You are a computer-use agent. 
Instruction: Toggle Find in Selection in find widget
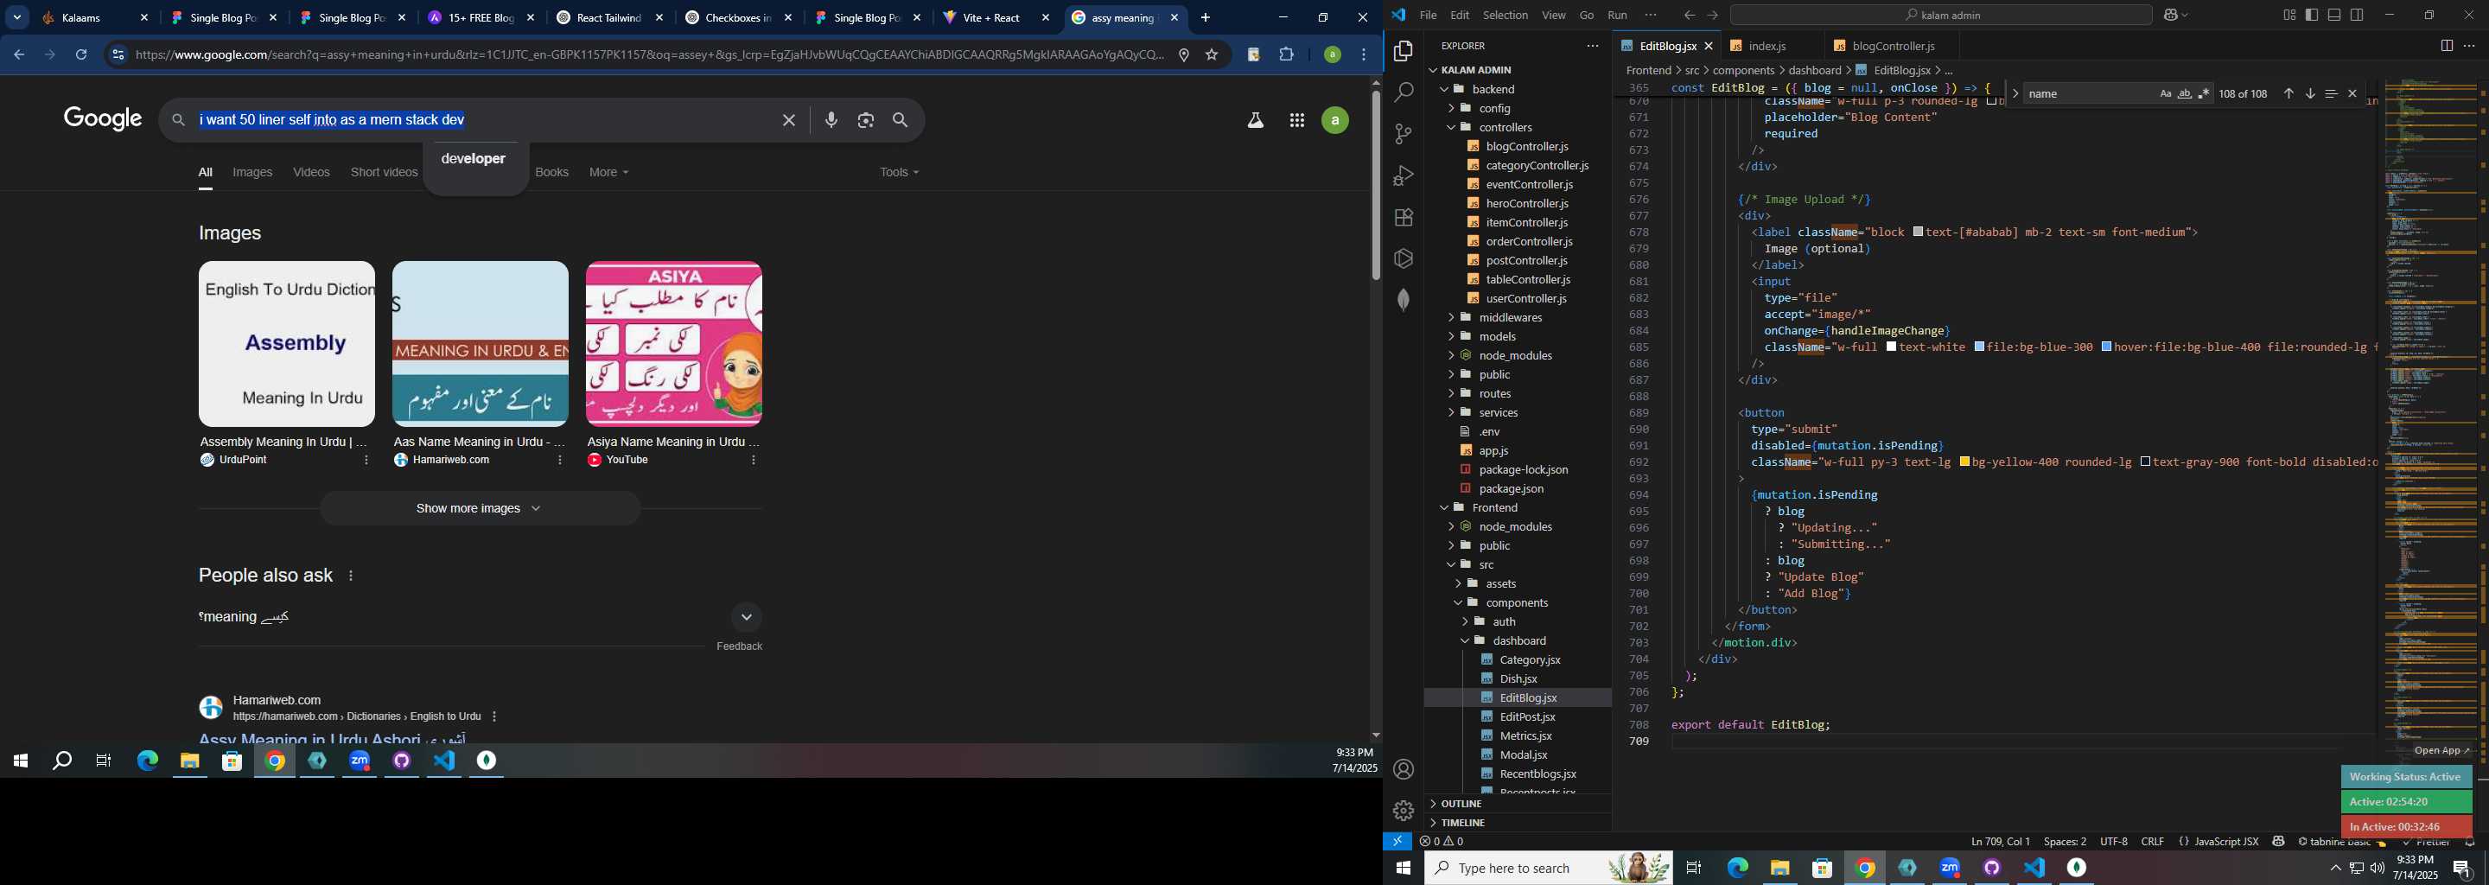pyautogui.click(x=2332, y=93)
